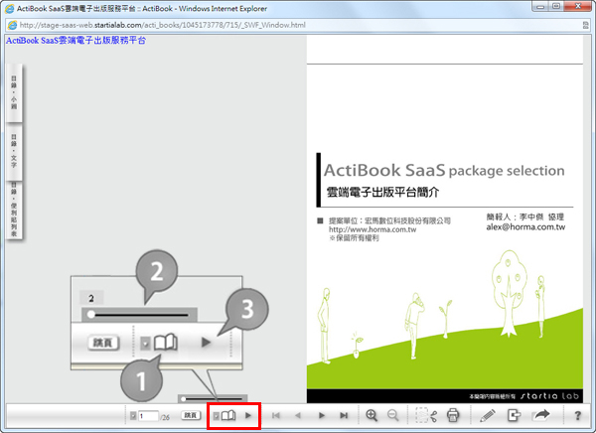Viewport: 596px width, 433px height.
Task: Go to the next page
Action: pyautogui.click(x=322, y=415)
